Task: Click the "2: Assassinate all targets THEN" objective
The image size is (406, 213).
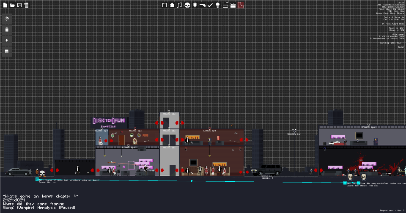Action: click(387, 38)
